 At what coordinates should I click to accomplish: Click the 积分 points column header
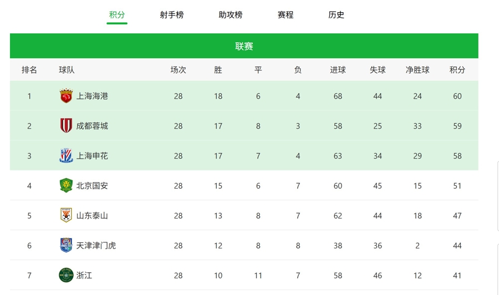tap(457, 70)
